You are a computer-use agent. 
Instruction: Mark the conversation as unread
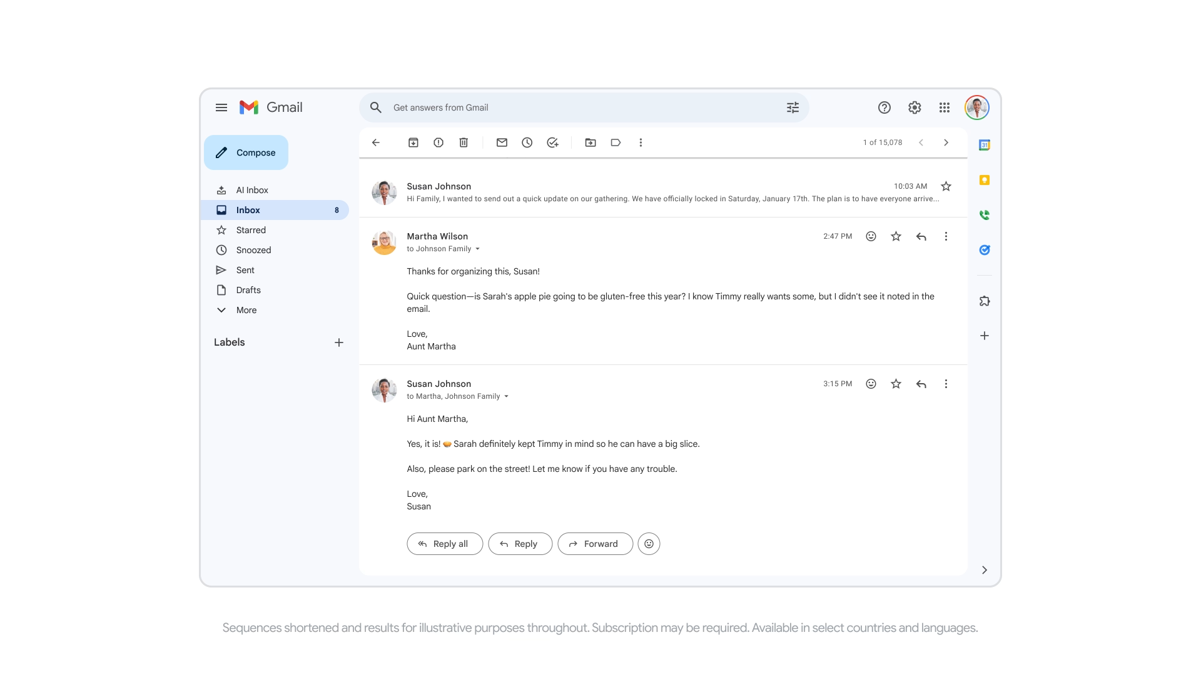click(502, 142)
